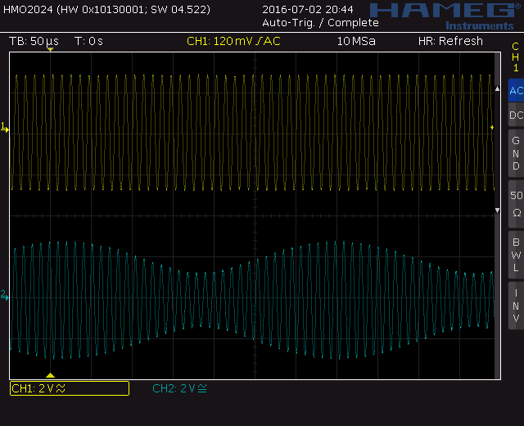This screenshot has height=426, width=524.
Task: Select GND coupling option
Action: [x=516, y=153]
